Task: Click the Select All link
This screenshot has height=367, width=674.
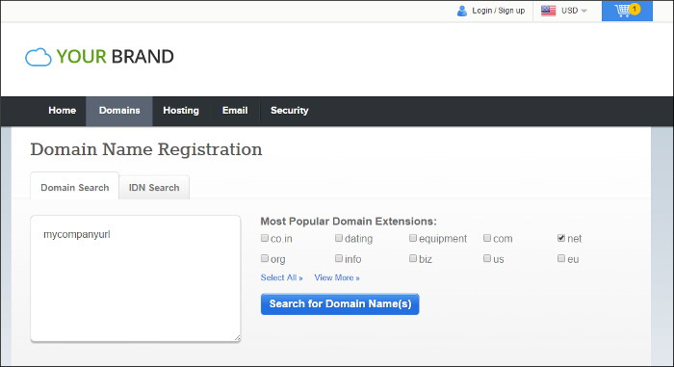Action: click(x=281, y=277)
